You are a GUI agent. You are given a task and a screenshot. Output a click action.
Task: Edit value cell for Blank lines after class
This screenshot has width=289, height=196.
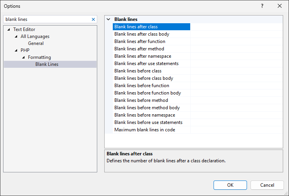click(x=236, y=27)
